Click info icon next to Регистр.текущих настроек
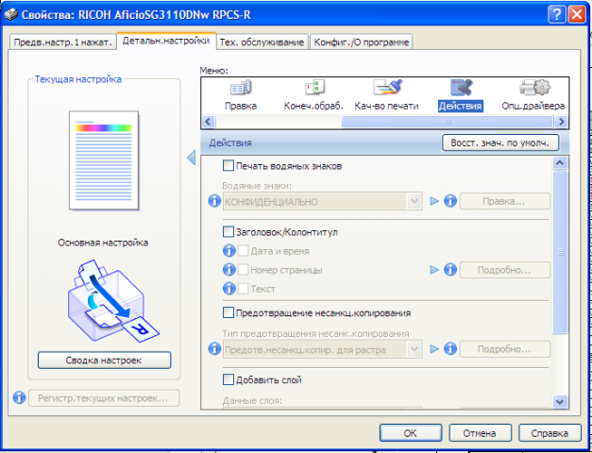 click(x=19, y=398)
